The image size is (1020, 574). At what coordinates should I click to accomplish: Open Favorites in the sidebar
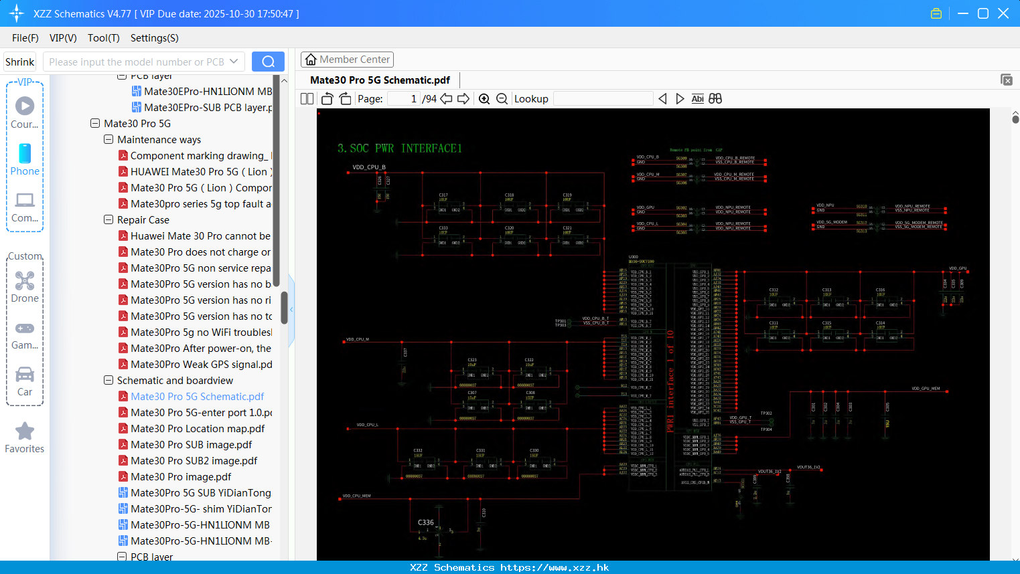(25, 438)
